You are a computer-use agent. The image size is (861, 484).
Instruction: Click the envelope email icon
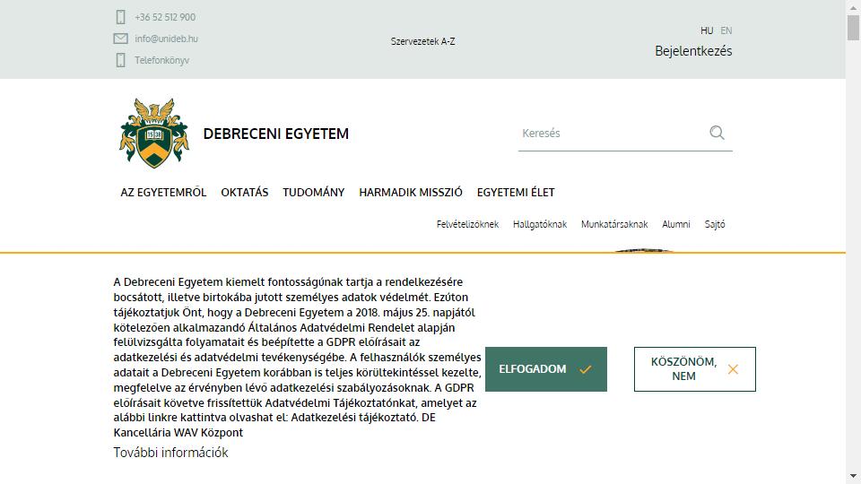pyautogui.click(x=121, y=39)
